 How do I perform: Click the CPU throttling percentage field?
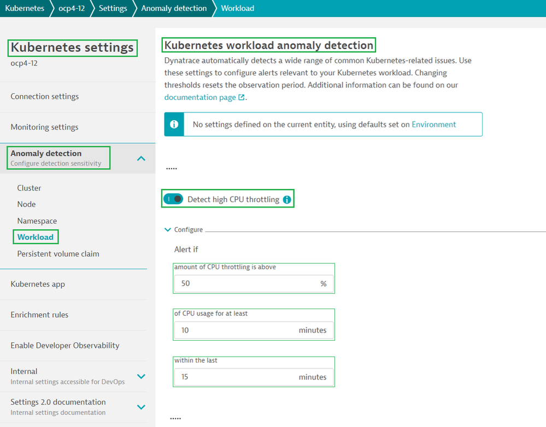tap(254, 283)
